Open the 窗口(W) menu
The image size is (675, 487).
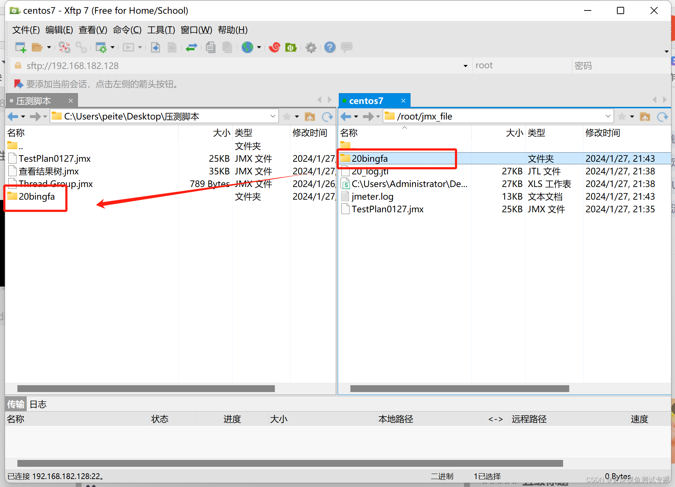click(x=196, y=30)
